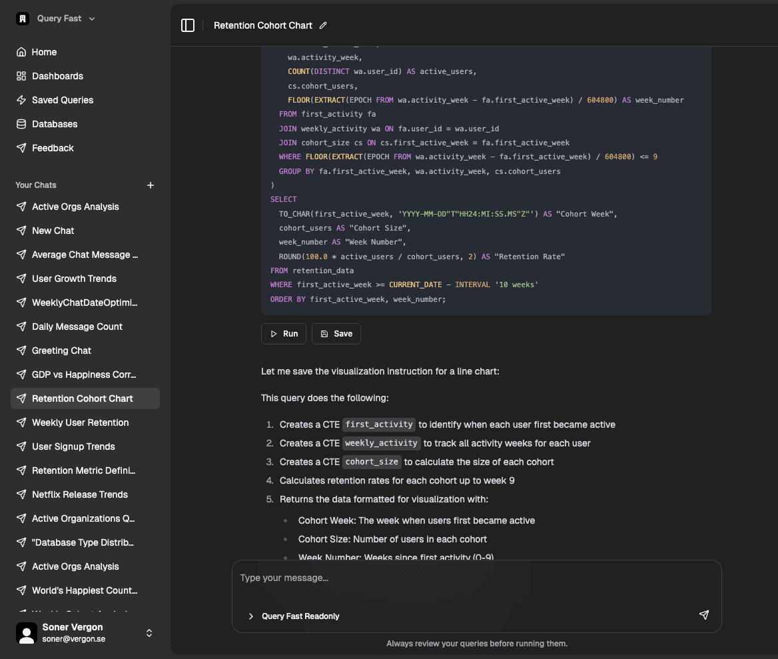Open the Query Fast workspace dropdown
The image size is (778, 659).
92,19
